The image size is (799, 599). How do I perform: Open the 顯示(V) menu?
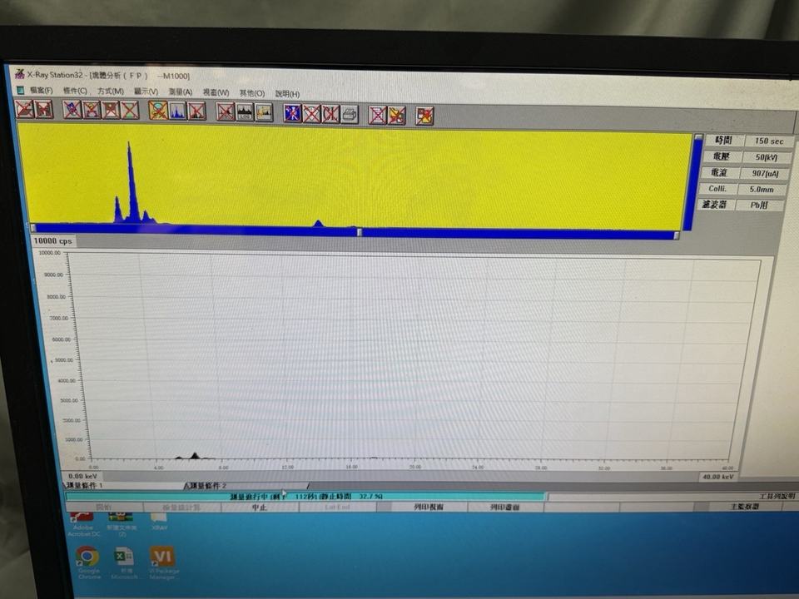146,92
